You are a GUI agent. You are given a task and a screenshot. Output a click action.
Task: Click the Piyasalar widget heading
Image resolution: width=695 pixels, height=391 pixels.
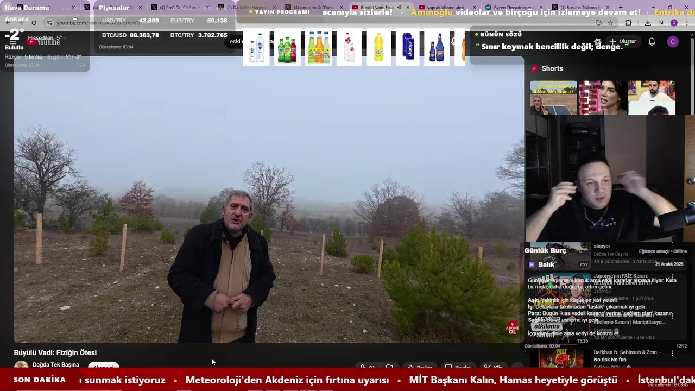click(x=114, y=8)
